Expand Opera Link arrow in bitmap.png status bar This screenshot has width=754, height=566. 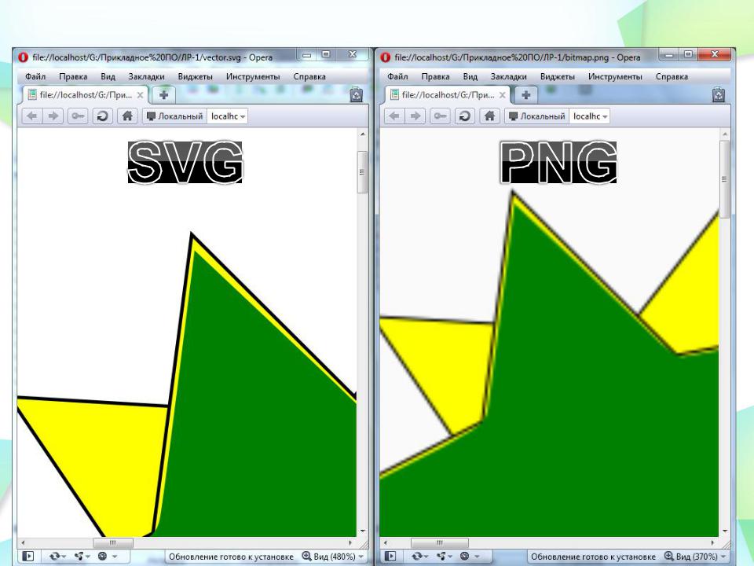coord(426,557)
